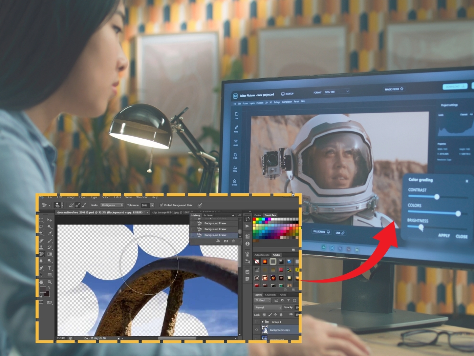Select the History Brush tool
This screenshot has height=356, width=474.
pos(49,247)
